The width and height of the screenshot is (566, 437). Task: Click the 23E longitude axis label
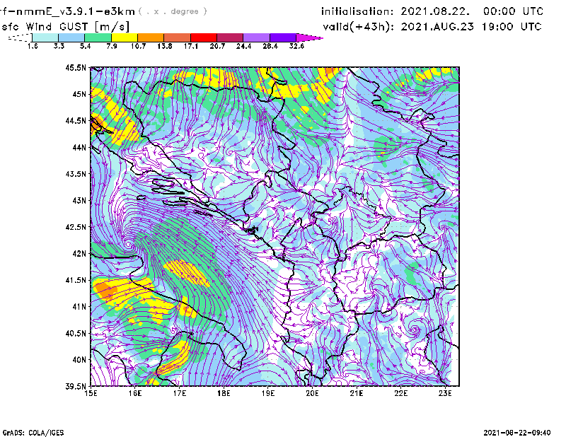pos(446,393)
